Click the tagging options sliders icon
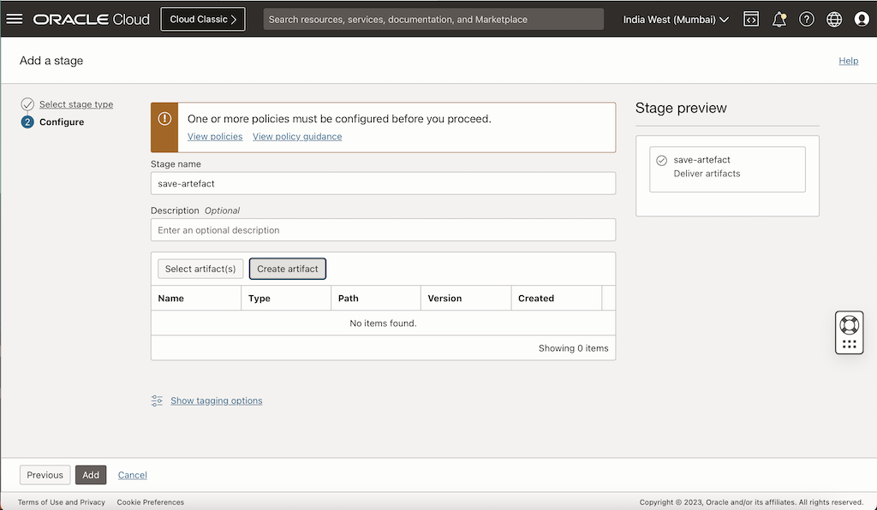877x510 pixels. 157,400
